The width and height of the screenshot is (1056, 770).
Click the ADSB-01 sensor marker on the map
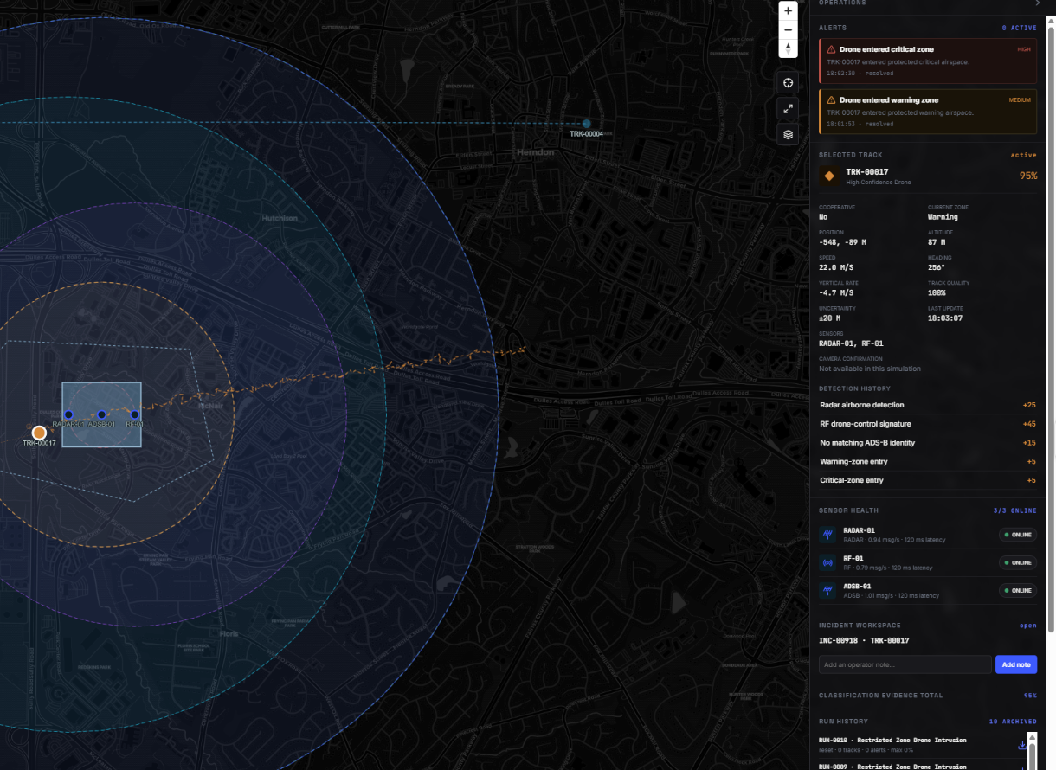[101, 414]
